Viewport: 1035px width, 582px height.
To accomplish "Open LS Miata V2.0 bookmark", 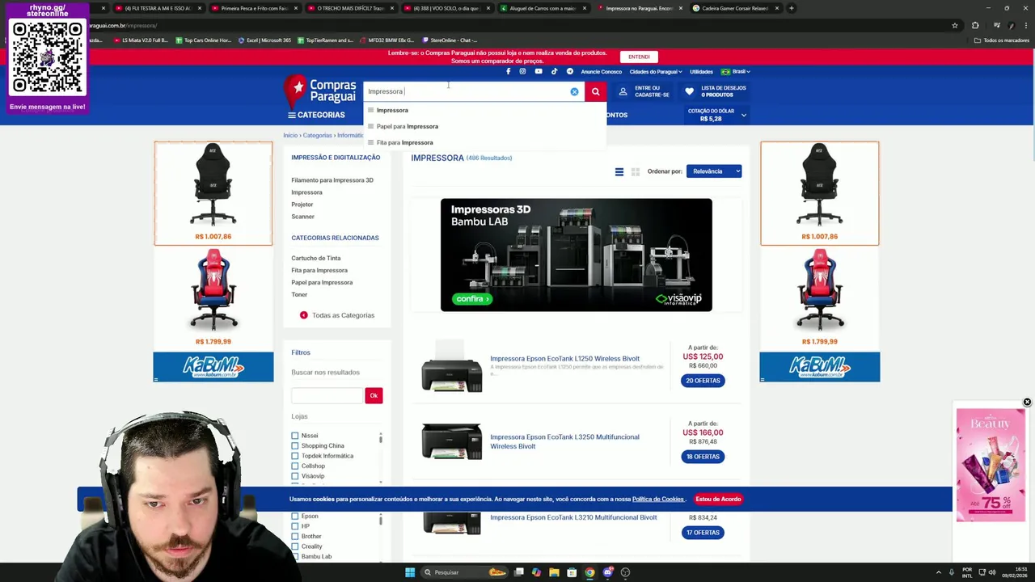I will pos(142,40).
